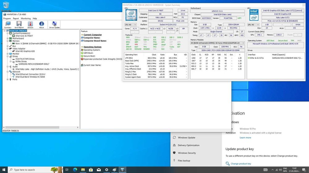
Task: Click the About info icon
Action: 42,25
